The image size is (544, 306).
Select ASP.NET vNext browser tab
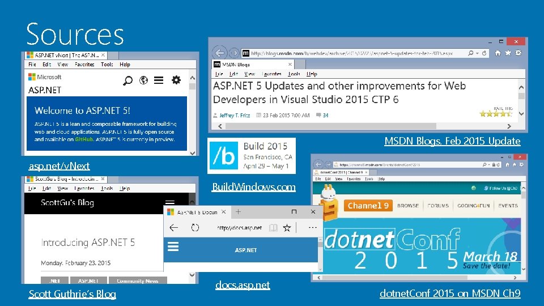(66, 55)
